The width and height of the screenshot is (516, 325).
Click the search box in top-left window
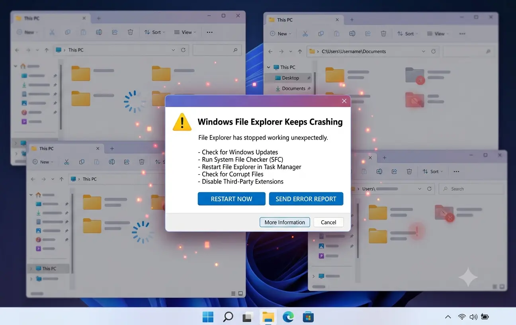217,50
